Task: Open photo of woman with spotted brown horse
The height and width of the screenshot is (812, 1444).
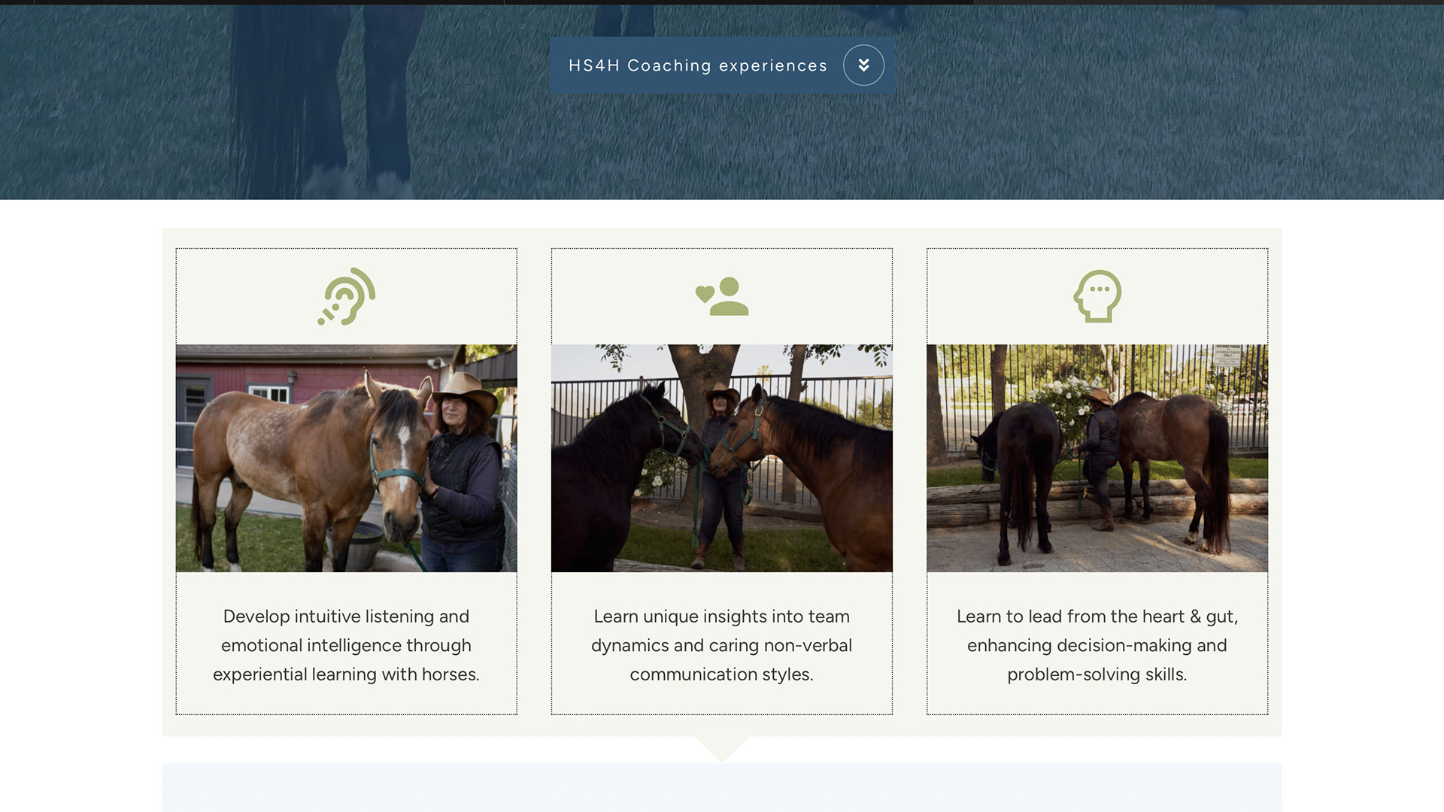Action: point(347,459)
